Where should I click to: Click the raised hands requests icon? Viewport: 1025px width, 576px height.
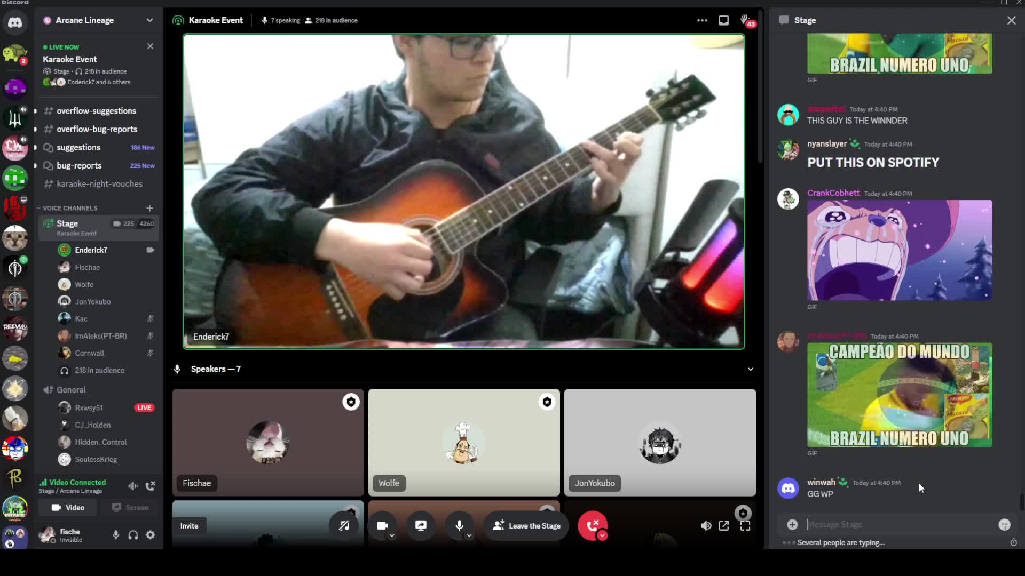click(745, 20)
